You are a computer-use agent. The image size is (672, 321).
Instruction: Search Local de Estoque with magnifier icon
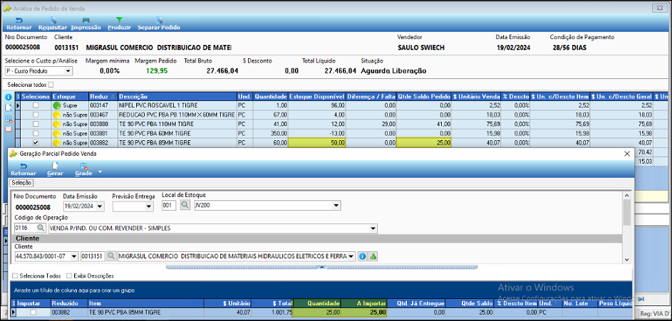pyautogui.click(x=185, y=206)
